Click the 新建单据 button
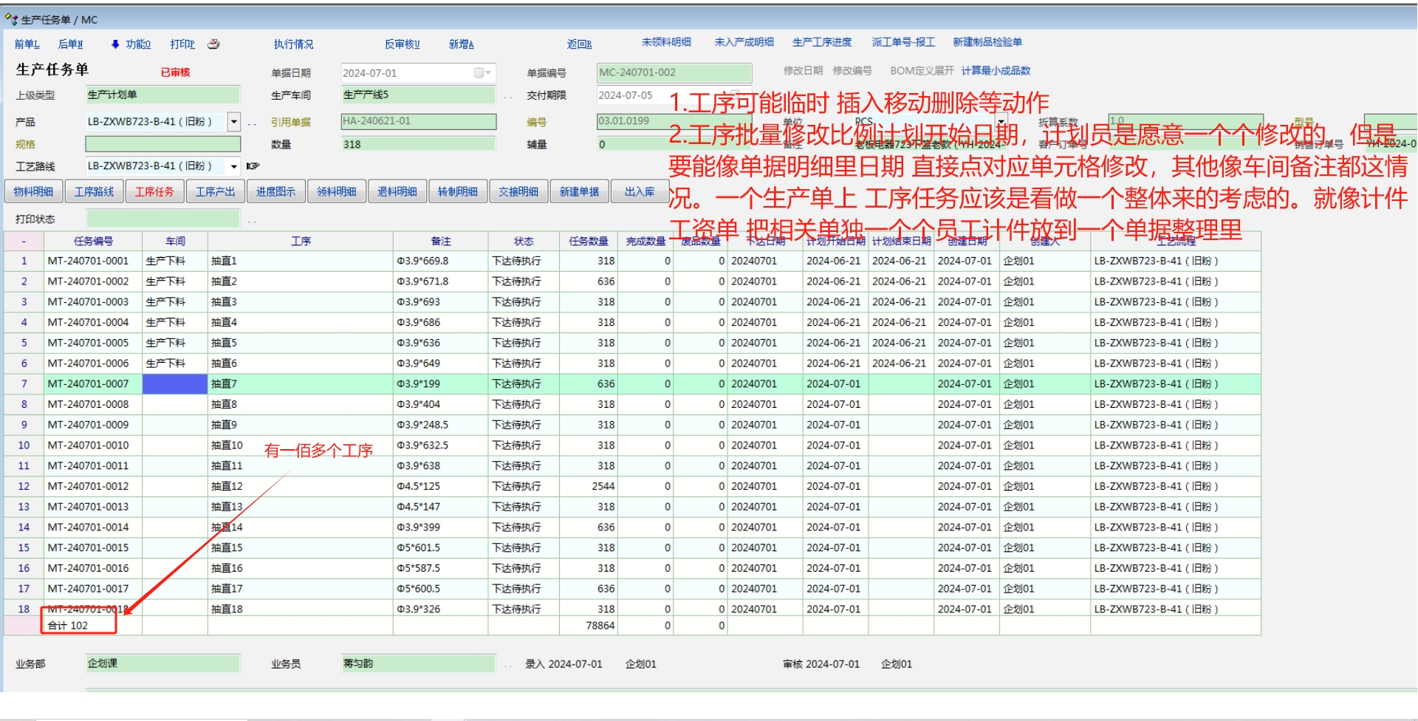 (579, 192)
